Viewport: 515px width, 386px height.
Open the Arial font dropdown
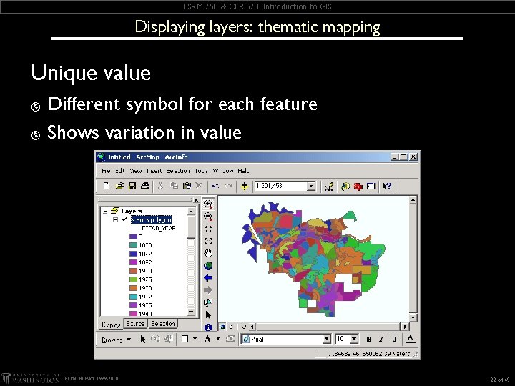point(326,339)
